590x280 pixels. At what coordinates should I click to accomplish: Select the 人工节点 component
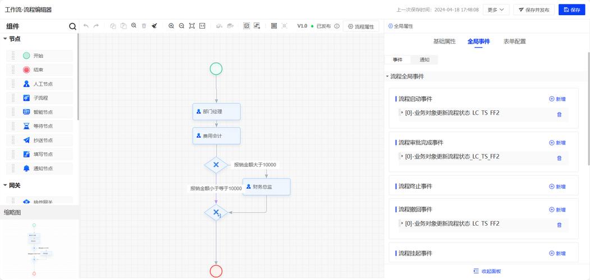pos(39,83)
